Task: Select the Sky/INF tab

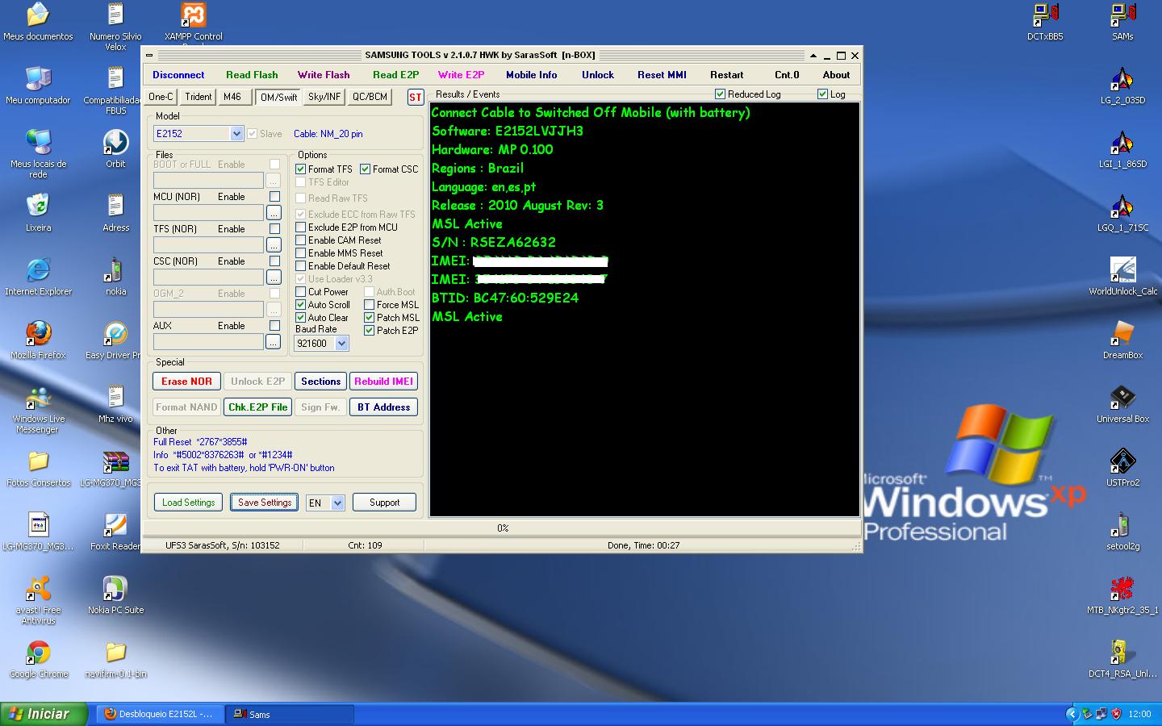Action: tap(324, 97)
